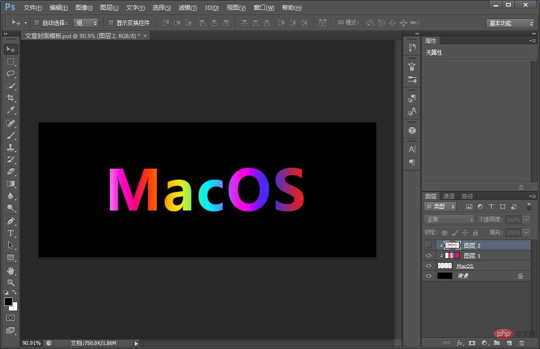Add a layer mask
Viewport: 540px width, 349px height.
coord(472,343)
